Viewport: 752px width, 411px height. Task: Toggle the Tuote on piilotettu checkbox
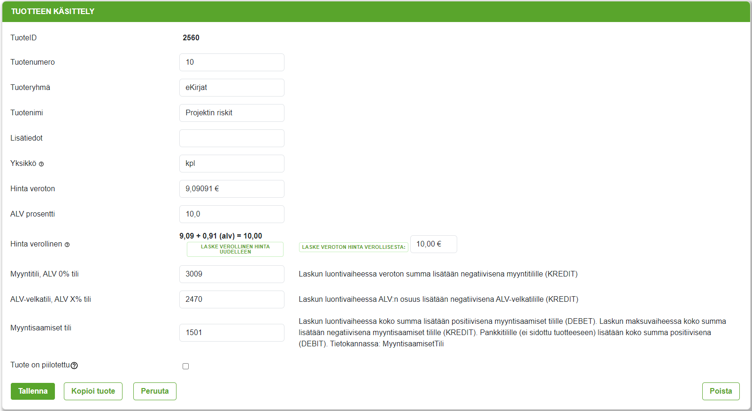click(186, 366)
